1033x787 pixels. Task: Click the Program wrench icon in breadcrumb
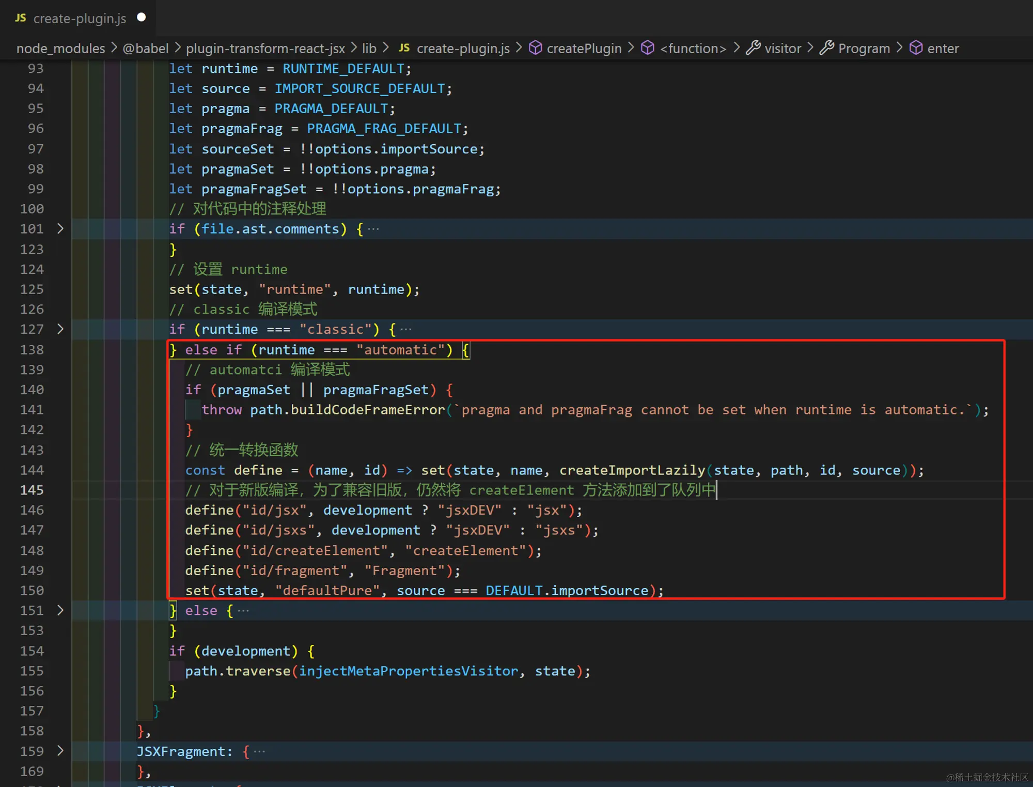(827, 48)
